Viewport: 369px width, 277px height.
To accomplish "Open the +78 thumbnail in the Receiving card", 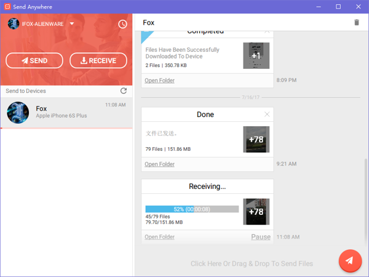I will 256,212.
